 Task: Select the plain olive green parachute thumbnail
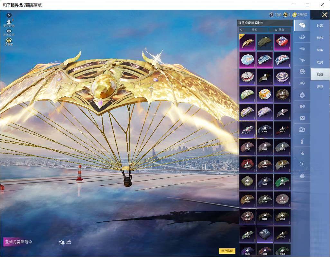pyautogui.click(x=265, y=42)
